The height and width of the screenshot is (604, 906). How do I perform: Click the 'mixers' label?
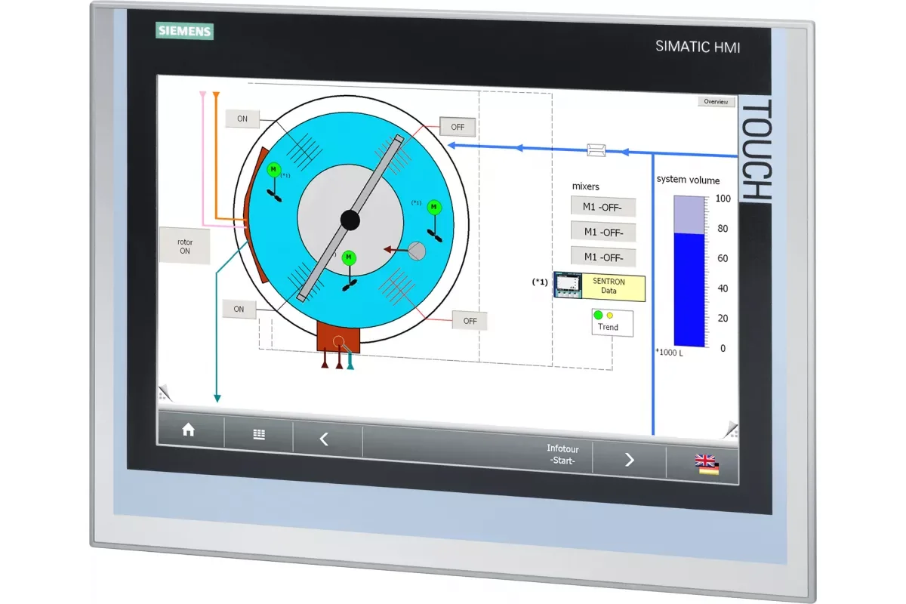[586, 186]
